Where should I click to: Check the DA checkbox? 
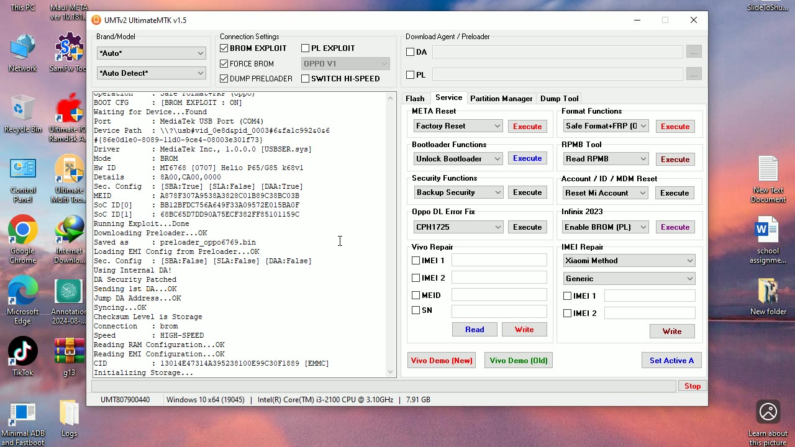pos(410,52)
